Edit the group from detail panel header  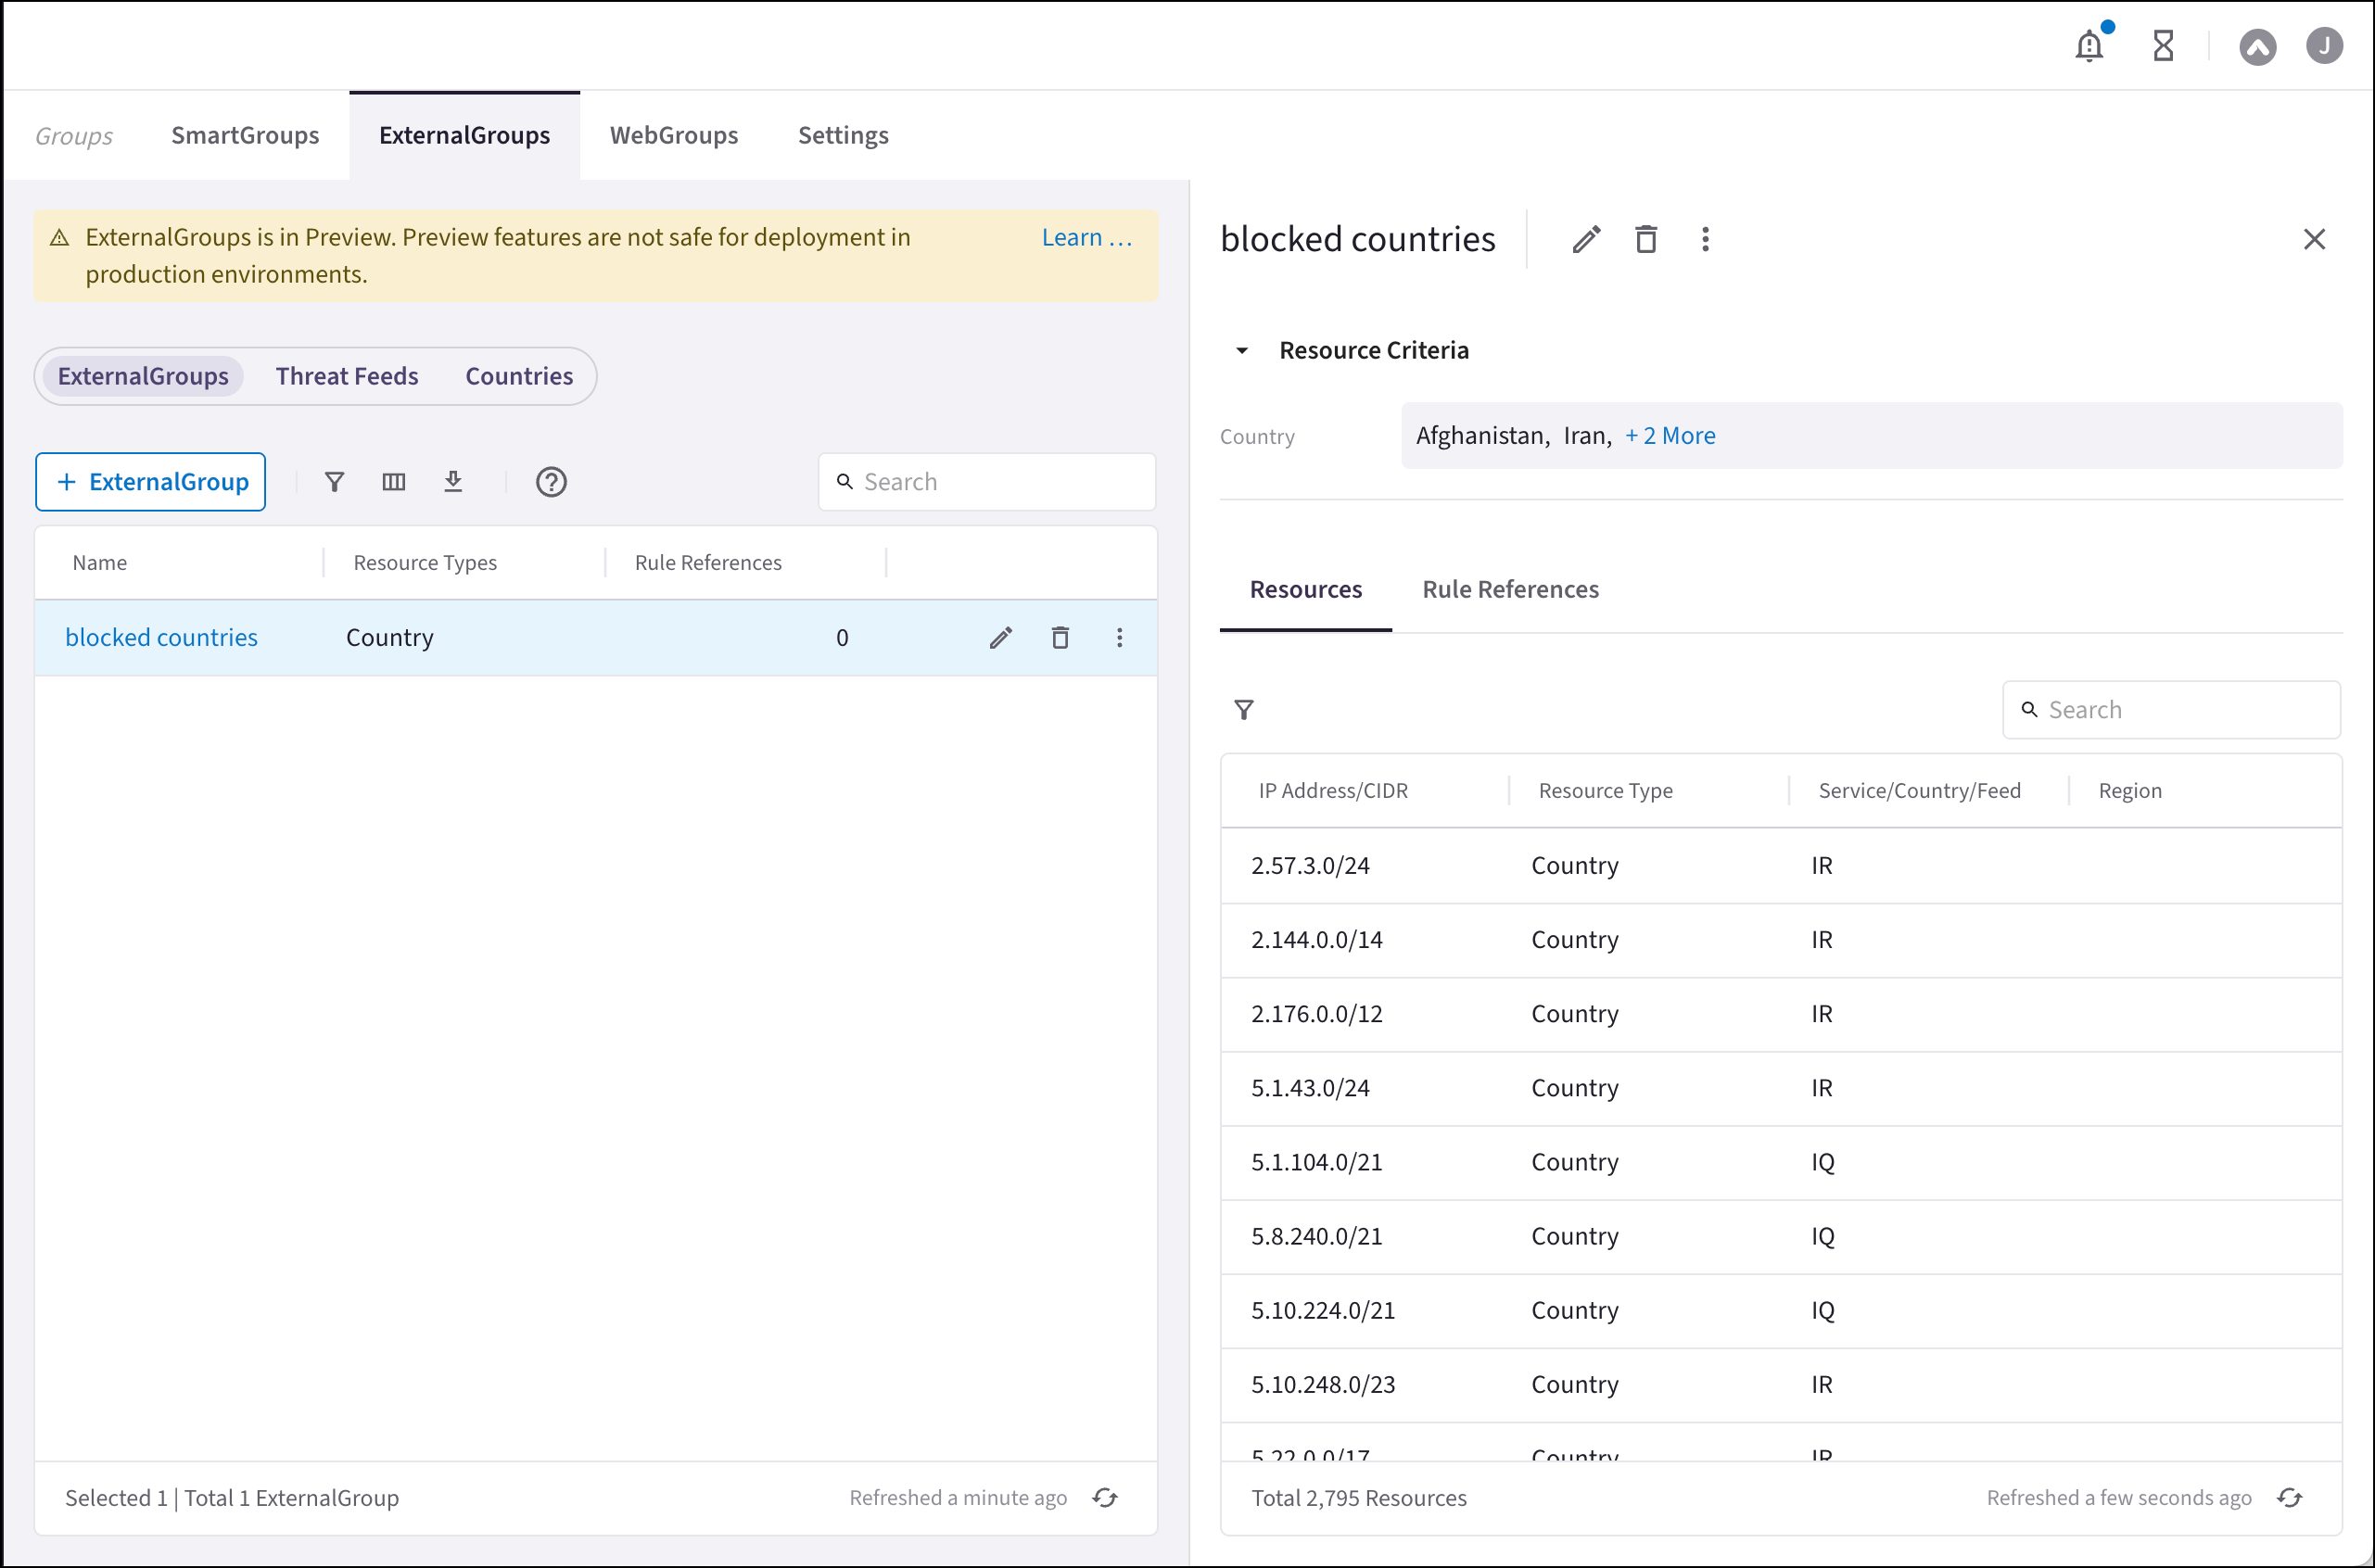1586,240
